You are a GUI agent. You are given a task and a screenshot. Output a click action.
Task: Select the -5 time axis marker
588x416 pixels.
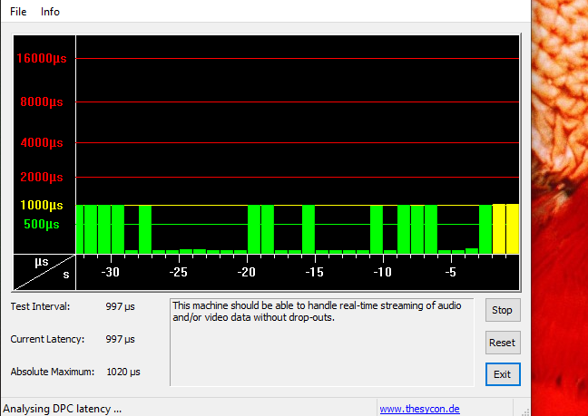click(451, 272)
